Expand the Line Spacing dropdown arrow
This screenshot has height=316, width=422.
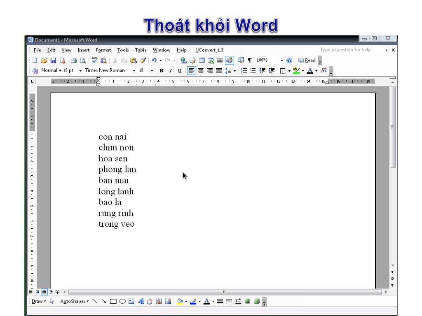pos(234,71)
